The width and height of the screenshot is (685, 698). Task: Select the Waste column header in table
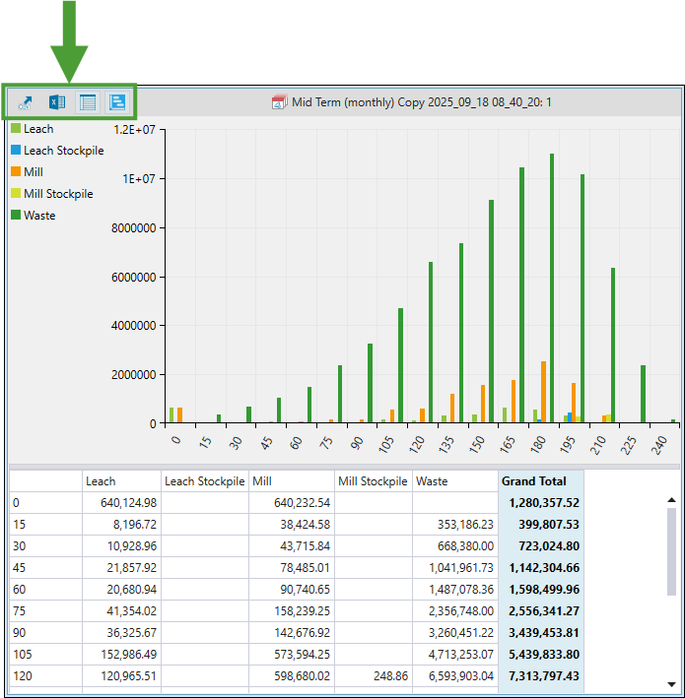[x=454, y=481]
